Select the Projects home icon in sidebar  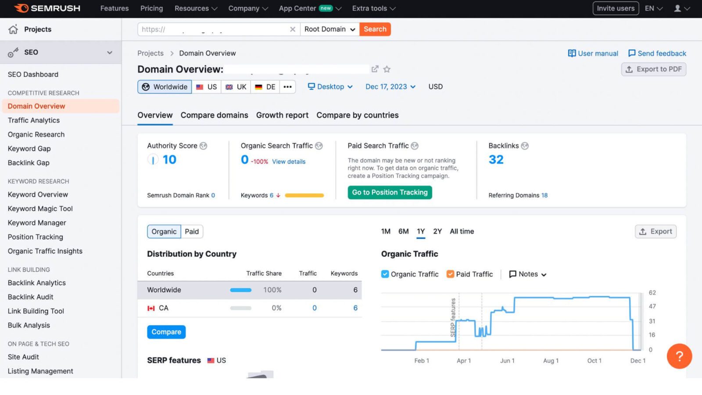pos(13,29)
